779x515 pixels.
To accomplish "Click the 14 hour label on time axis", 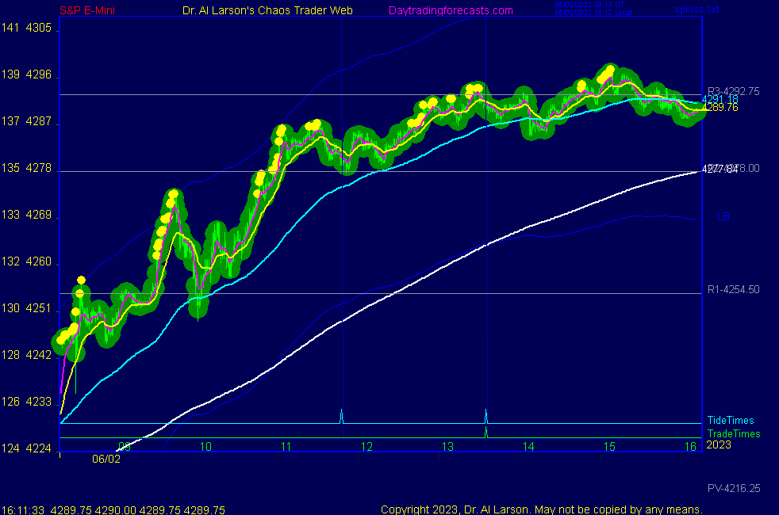I will pos(528,447).
